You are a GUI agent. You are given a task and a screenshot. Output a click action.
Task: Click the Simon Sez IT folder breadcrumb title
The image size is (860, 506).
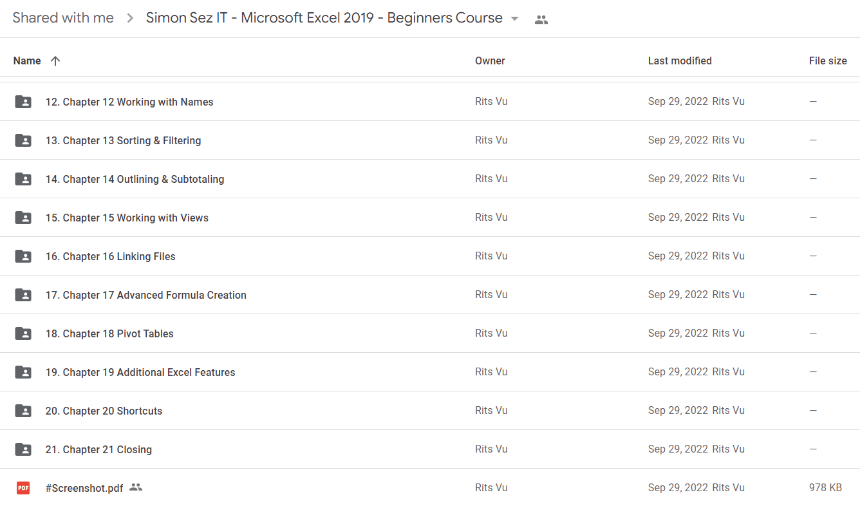click(324, 18)
